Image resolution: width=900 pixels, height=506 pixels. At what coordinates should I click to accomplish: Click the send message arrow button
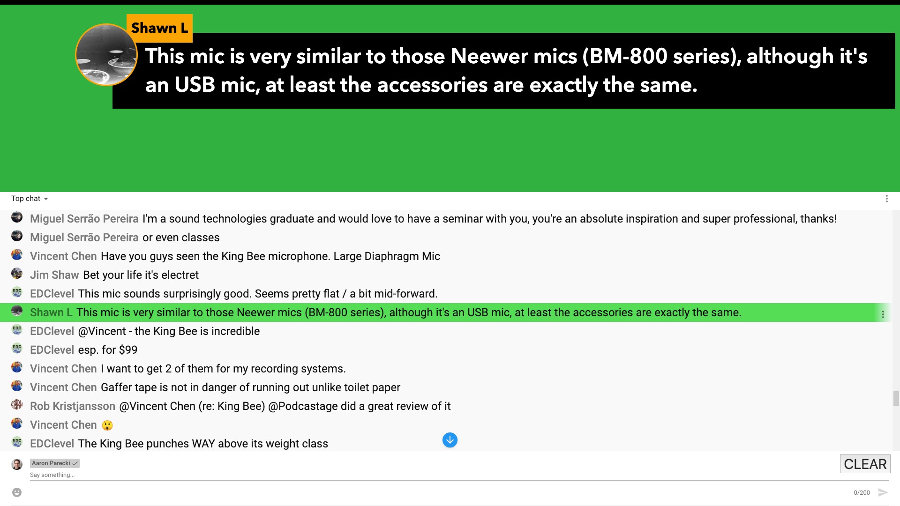tap(883, 492)
